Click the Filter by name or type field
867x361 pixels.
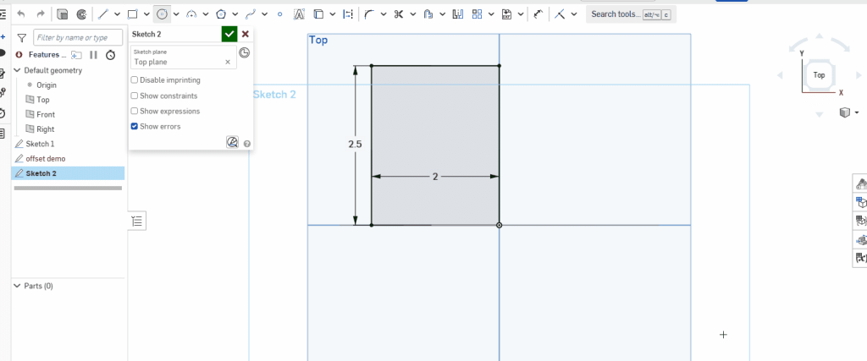pyautogui.click(x=78, y=37)
